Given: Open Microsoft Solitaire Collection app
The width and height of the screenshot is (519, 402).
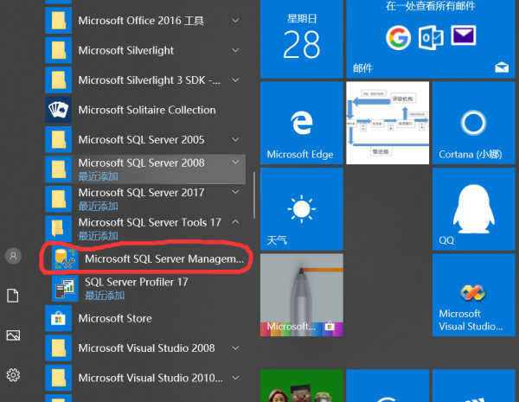Looking at the screenshot, I should [x=145, y=110].
